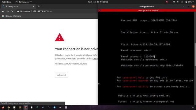
Task: Open the Google Console bookmark
Action: coord(12,16)
